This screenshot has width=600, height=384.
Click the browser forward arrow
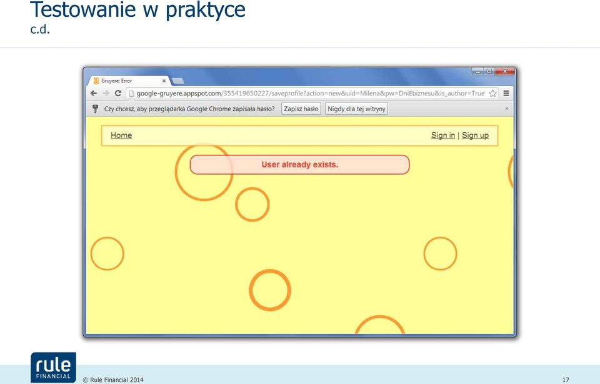(x=106, y=93)
